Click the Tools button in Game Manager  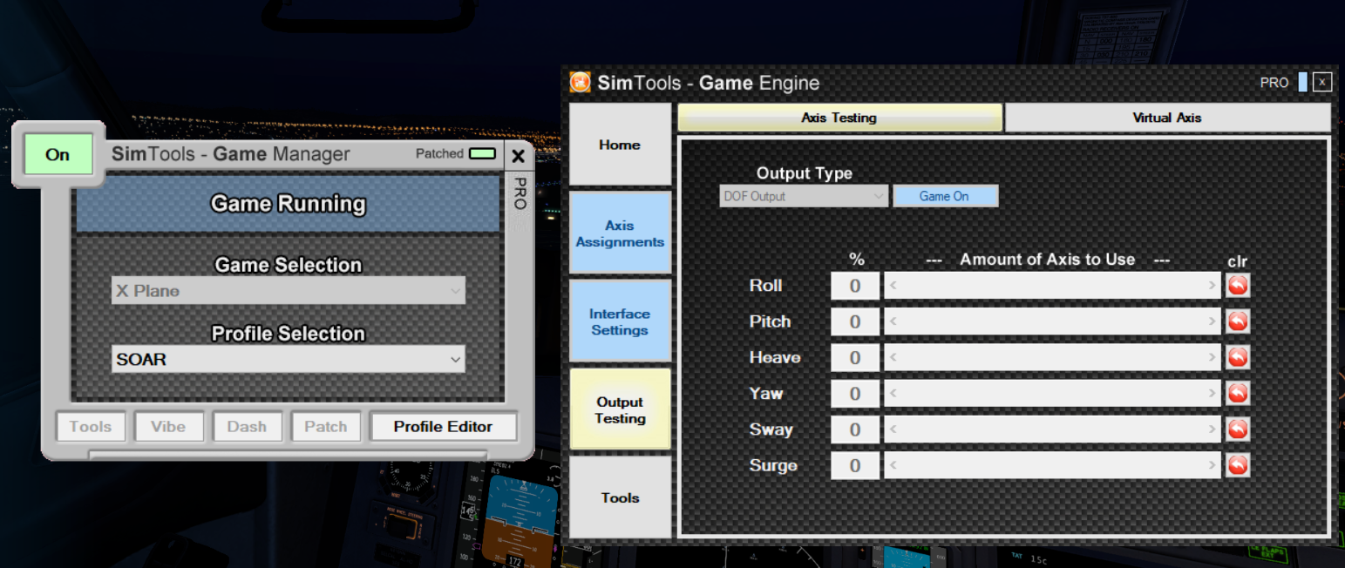(x=91, y=427)
